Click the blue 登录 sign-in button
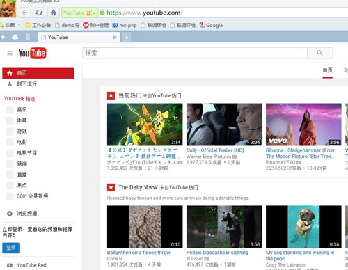 [x=11, y=248]
